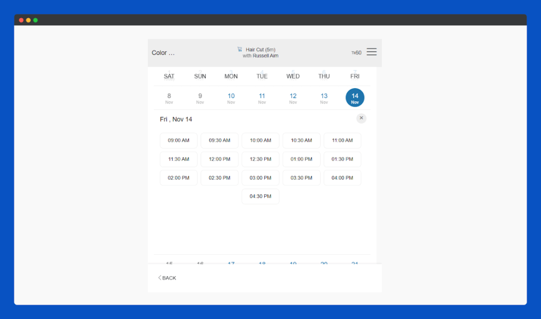The image size is (541, 319).
Task: Select the 10:30 AM slot
Action: pyautogui.click(x=301, y=140)
